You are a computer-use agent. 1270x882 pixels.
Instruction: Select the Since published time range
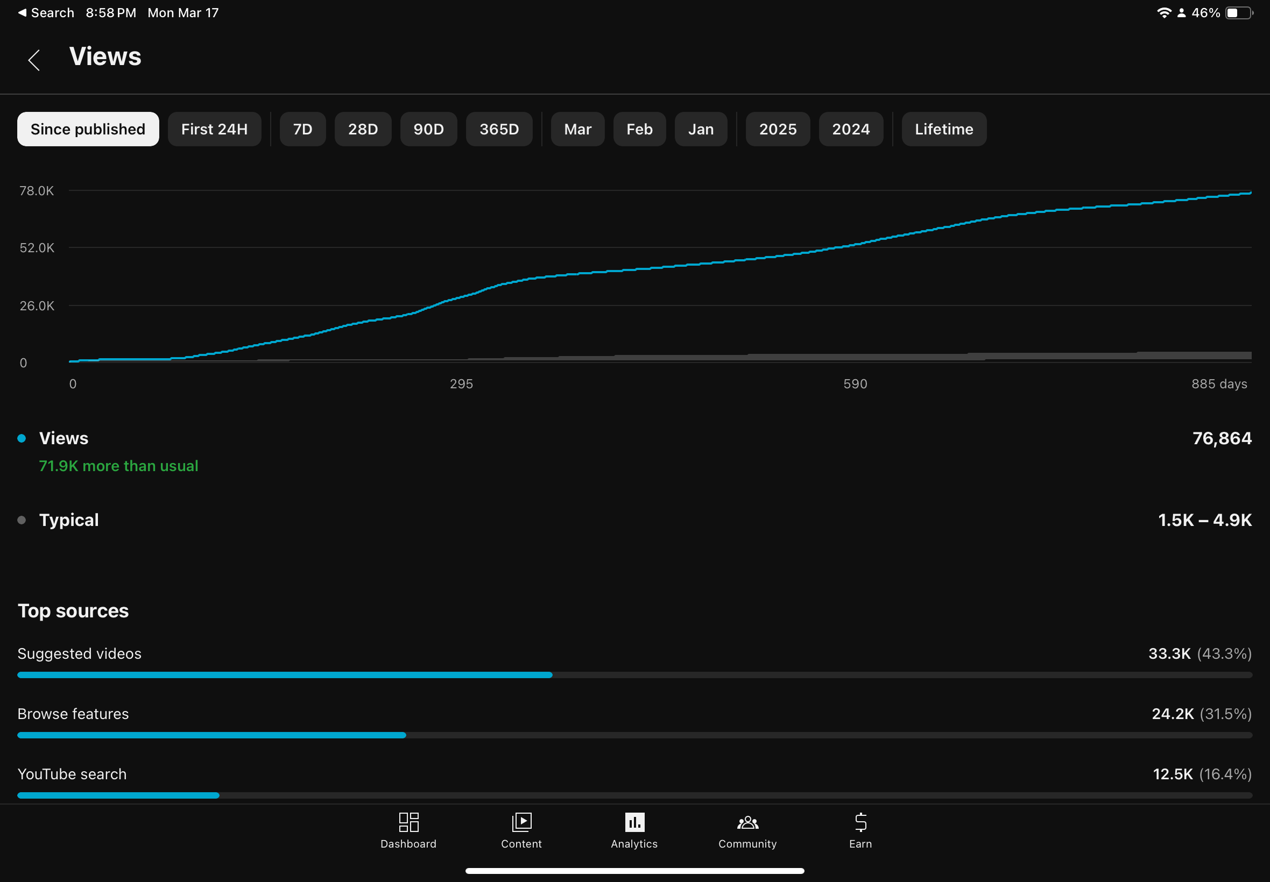point(88,129)
